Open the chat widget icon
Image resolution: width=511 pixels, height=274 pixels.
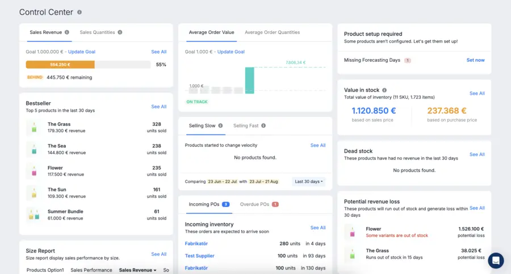(496, 260)
